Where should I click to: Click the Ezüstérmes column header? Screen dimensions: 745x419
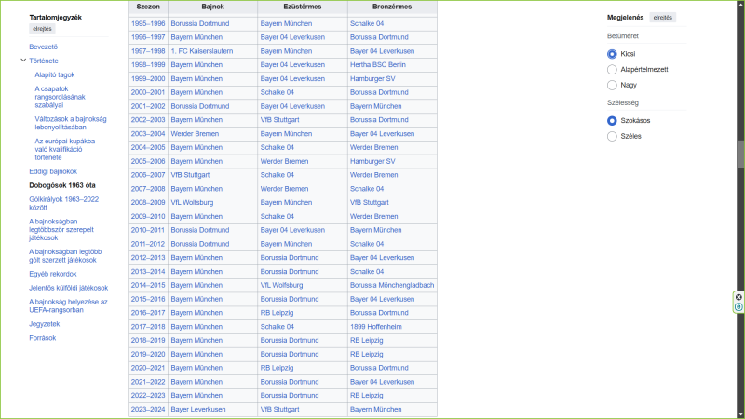click(303, 7)
